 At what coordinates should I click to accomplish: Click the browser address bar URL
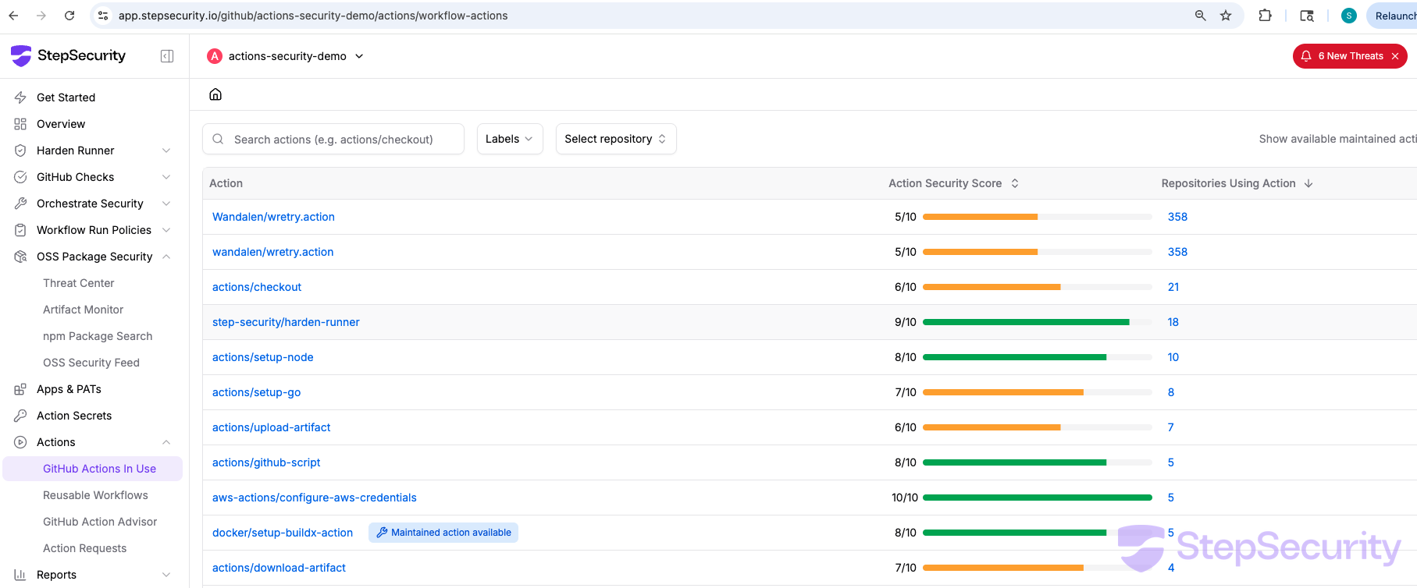313,16
